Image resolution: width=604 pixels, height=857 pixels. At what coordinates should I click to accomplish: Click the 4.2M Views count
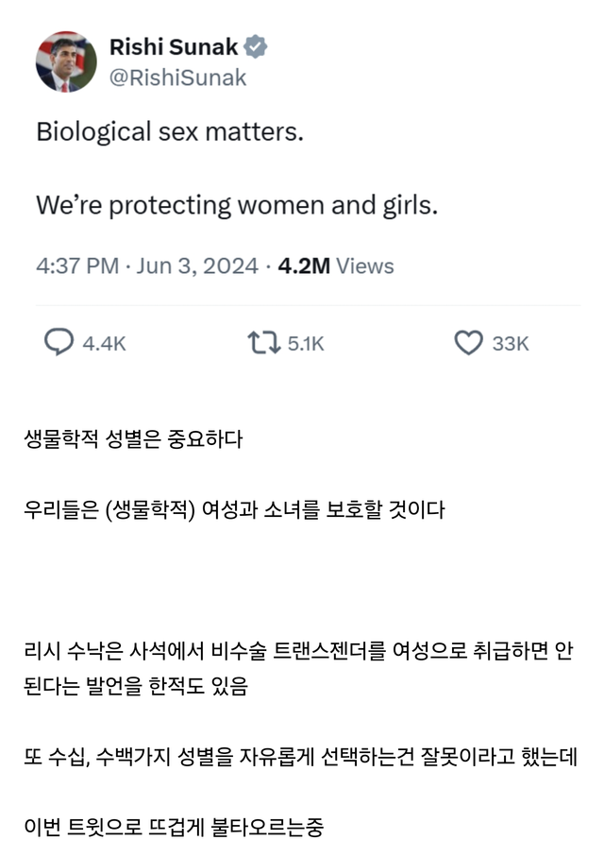coord(335,266)
